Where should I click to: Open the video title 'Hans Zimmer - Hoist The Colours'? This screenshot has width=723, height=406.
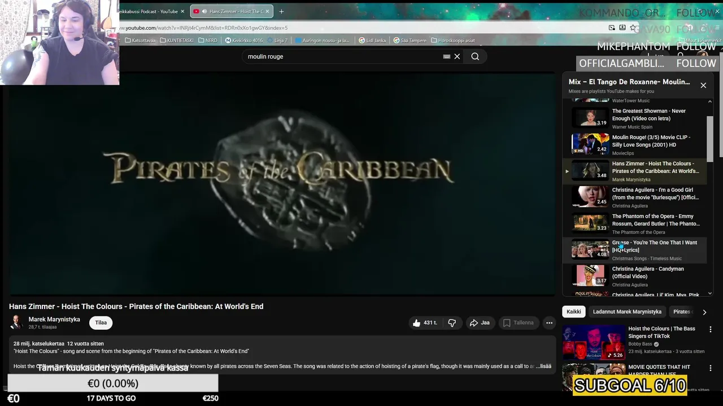click(x=136, y=306)
